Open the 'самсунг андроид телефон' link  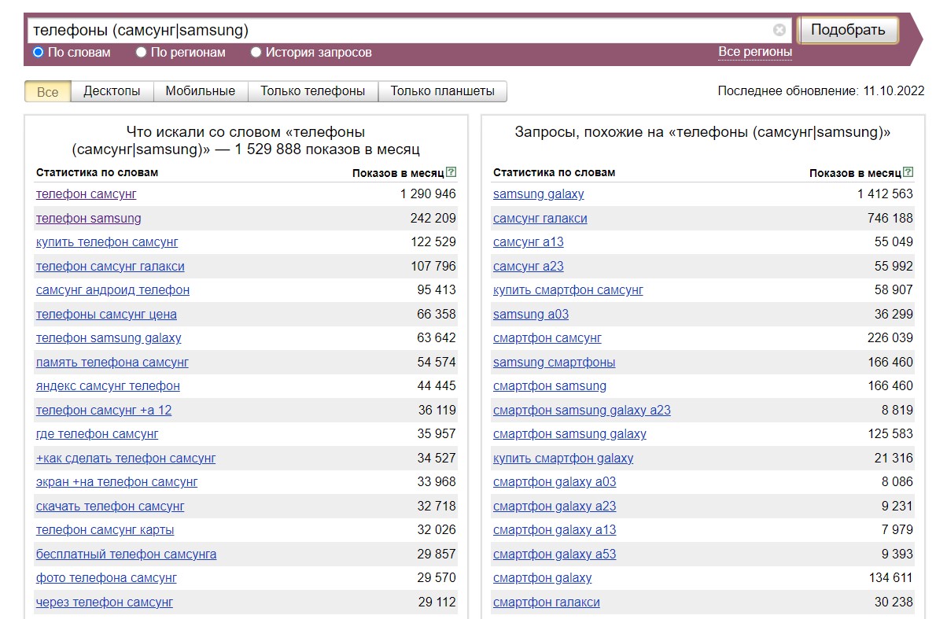coord(112,290)
